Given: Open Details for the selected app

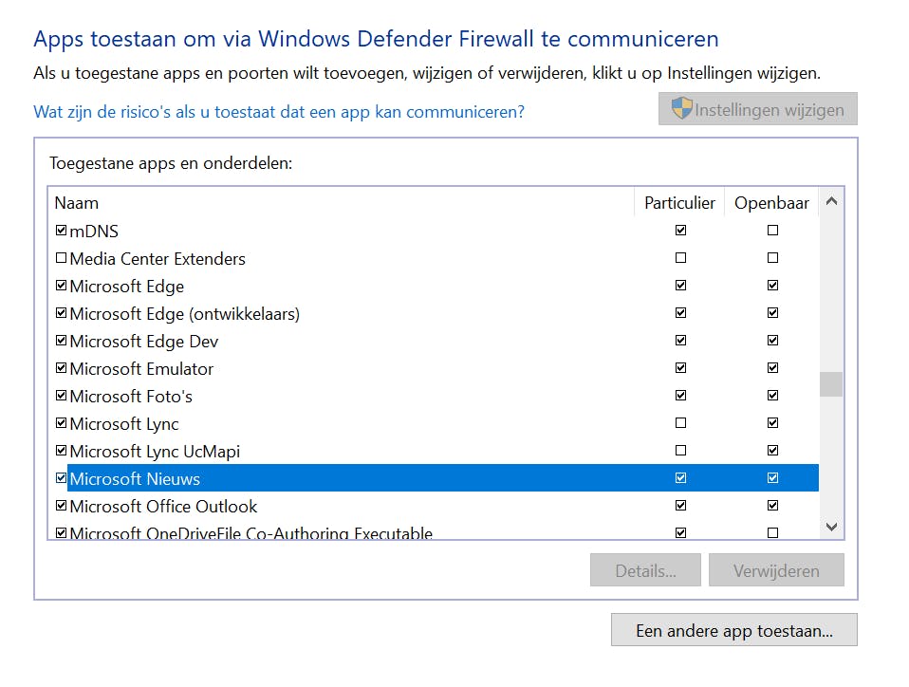Looking at the screenshot, I should pos(645,571).
